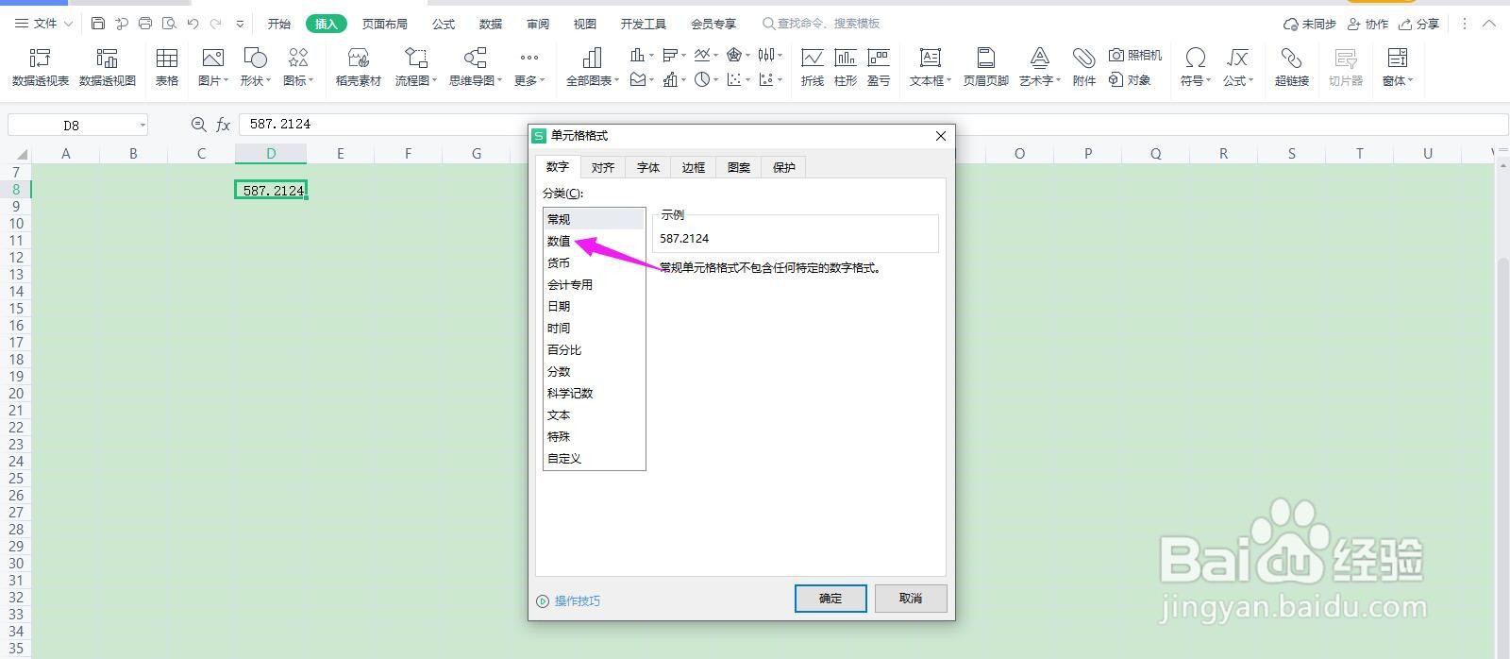The image size is (1510, 659).
Task: Insert an equation (公式) in ribbon
Action: point(1238,67)
